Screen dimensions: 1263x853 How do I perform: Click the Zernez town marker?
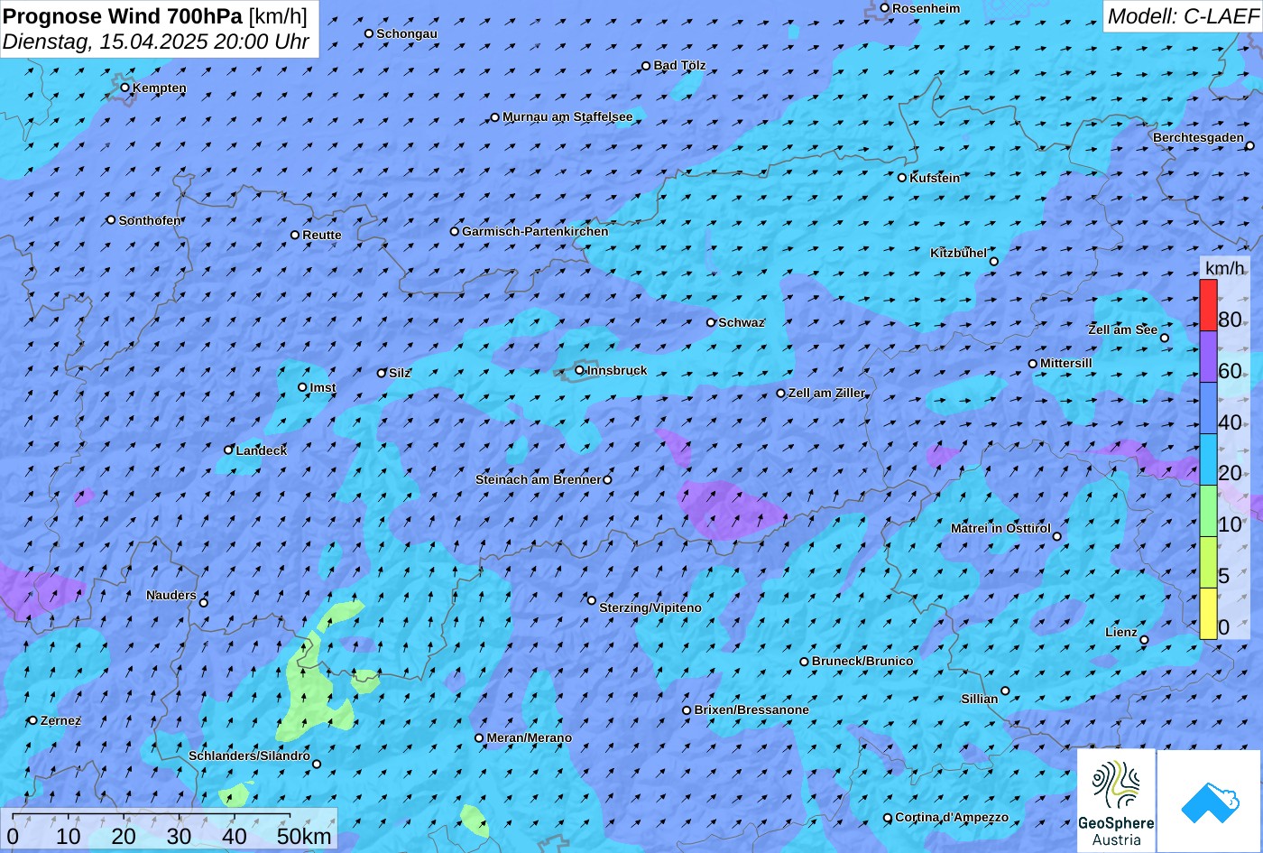pyautogui.click(x=33, y=720)
